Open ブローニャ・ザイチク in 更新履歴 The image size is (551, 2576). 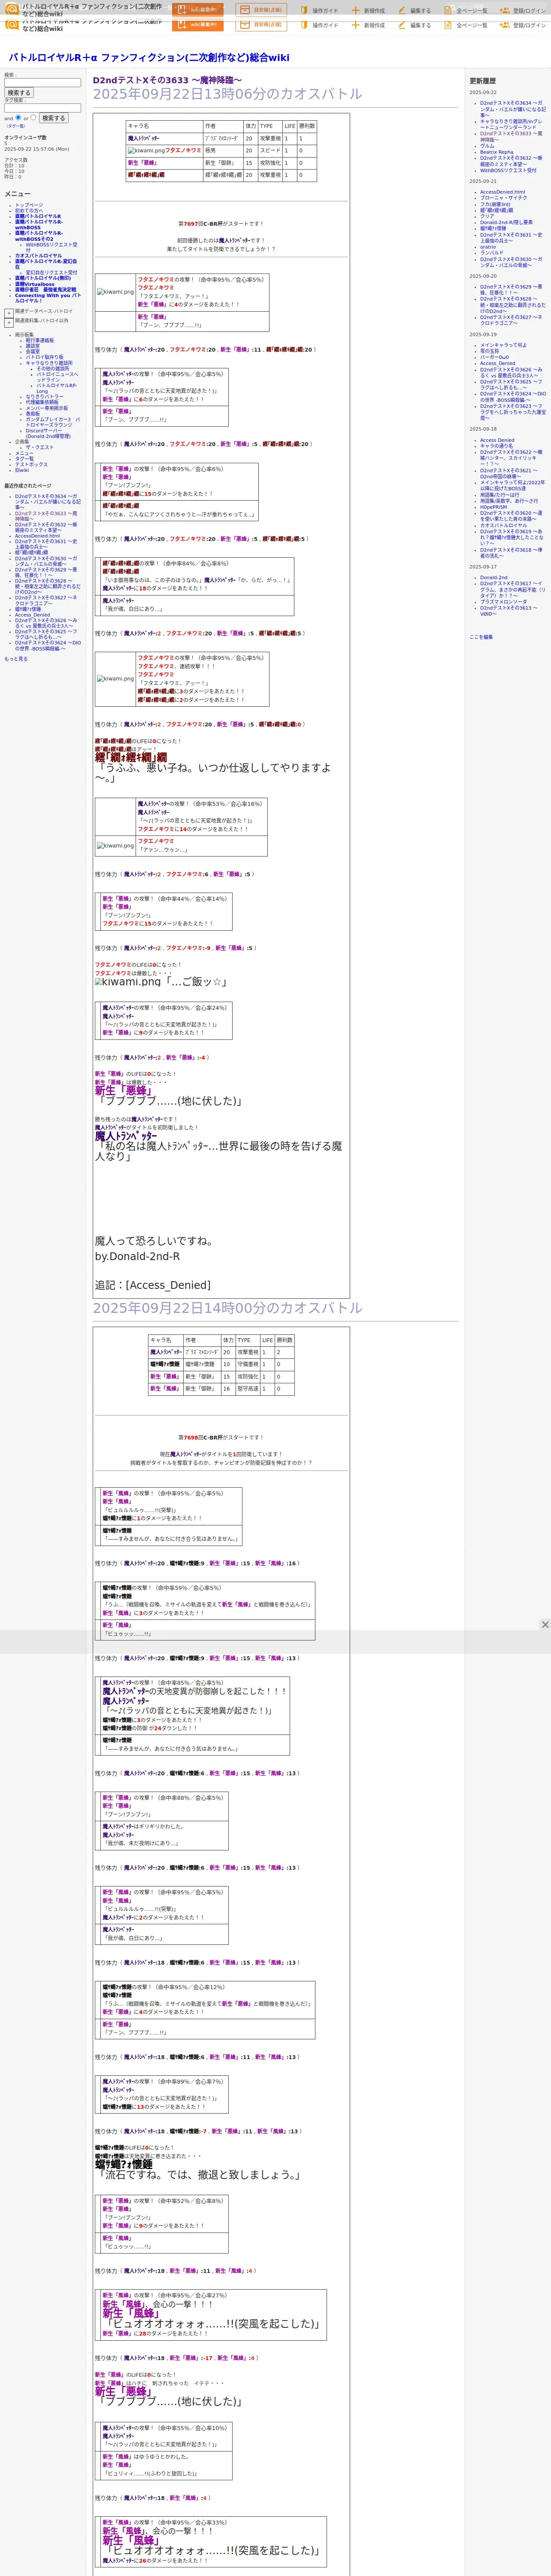point(504,198)
